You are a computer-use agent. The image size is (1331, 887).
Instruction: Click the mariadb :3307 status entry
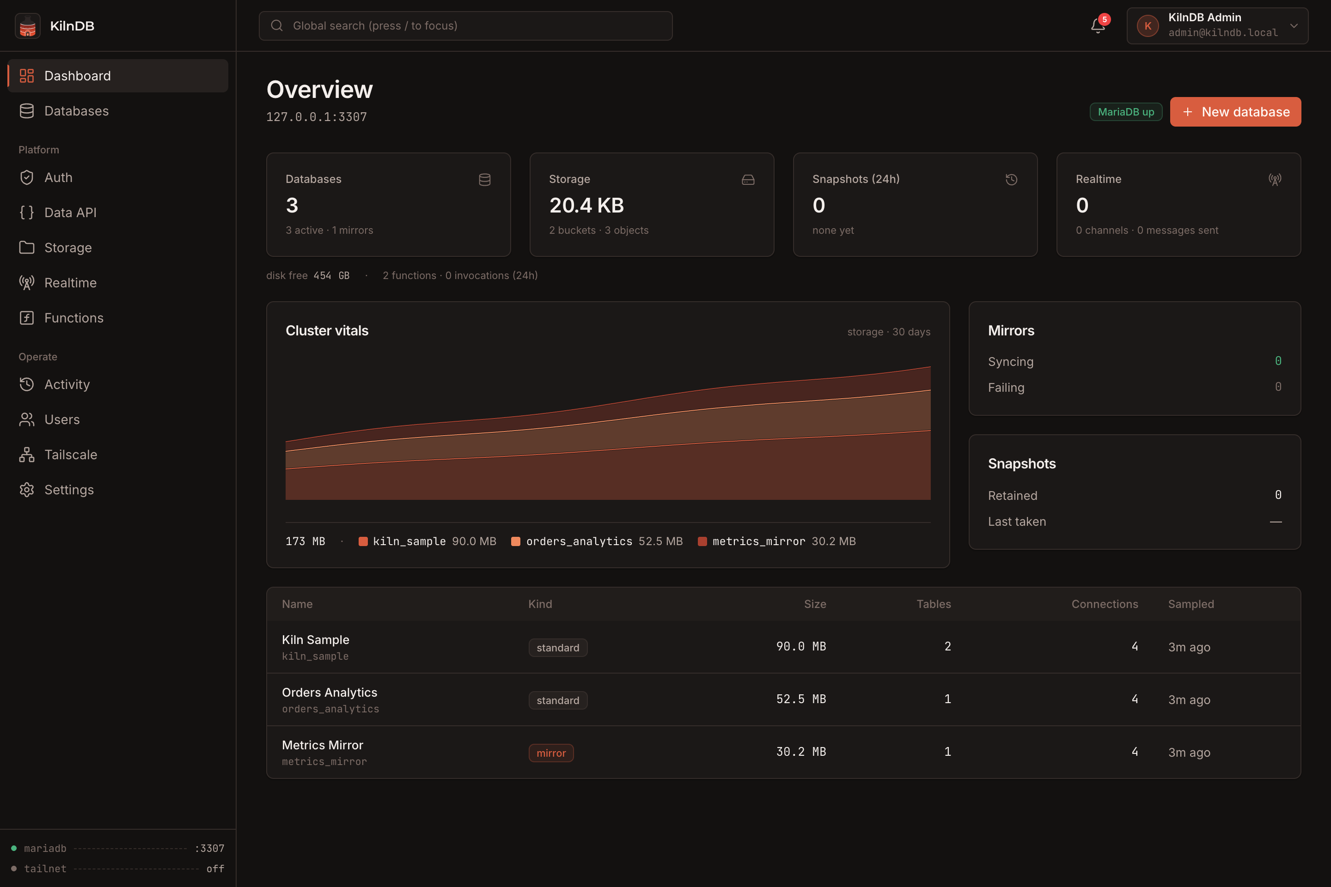[118, 848]
